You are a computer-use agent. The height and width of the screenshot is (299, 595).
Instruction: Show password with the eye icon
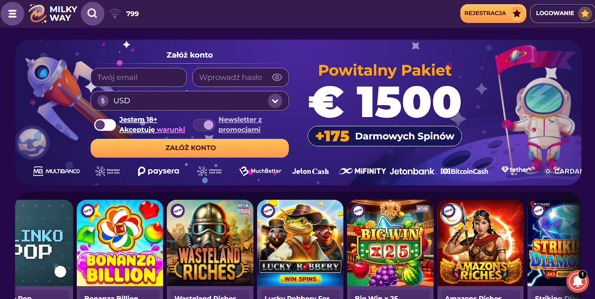277,77
